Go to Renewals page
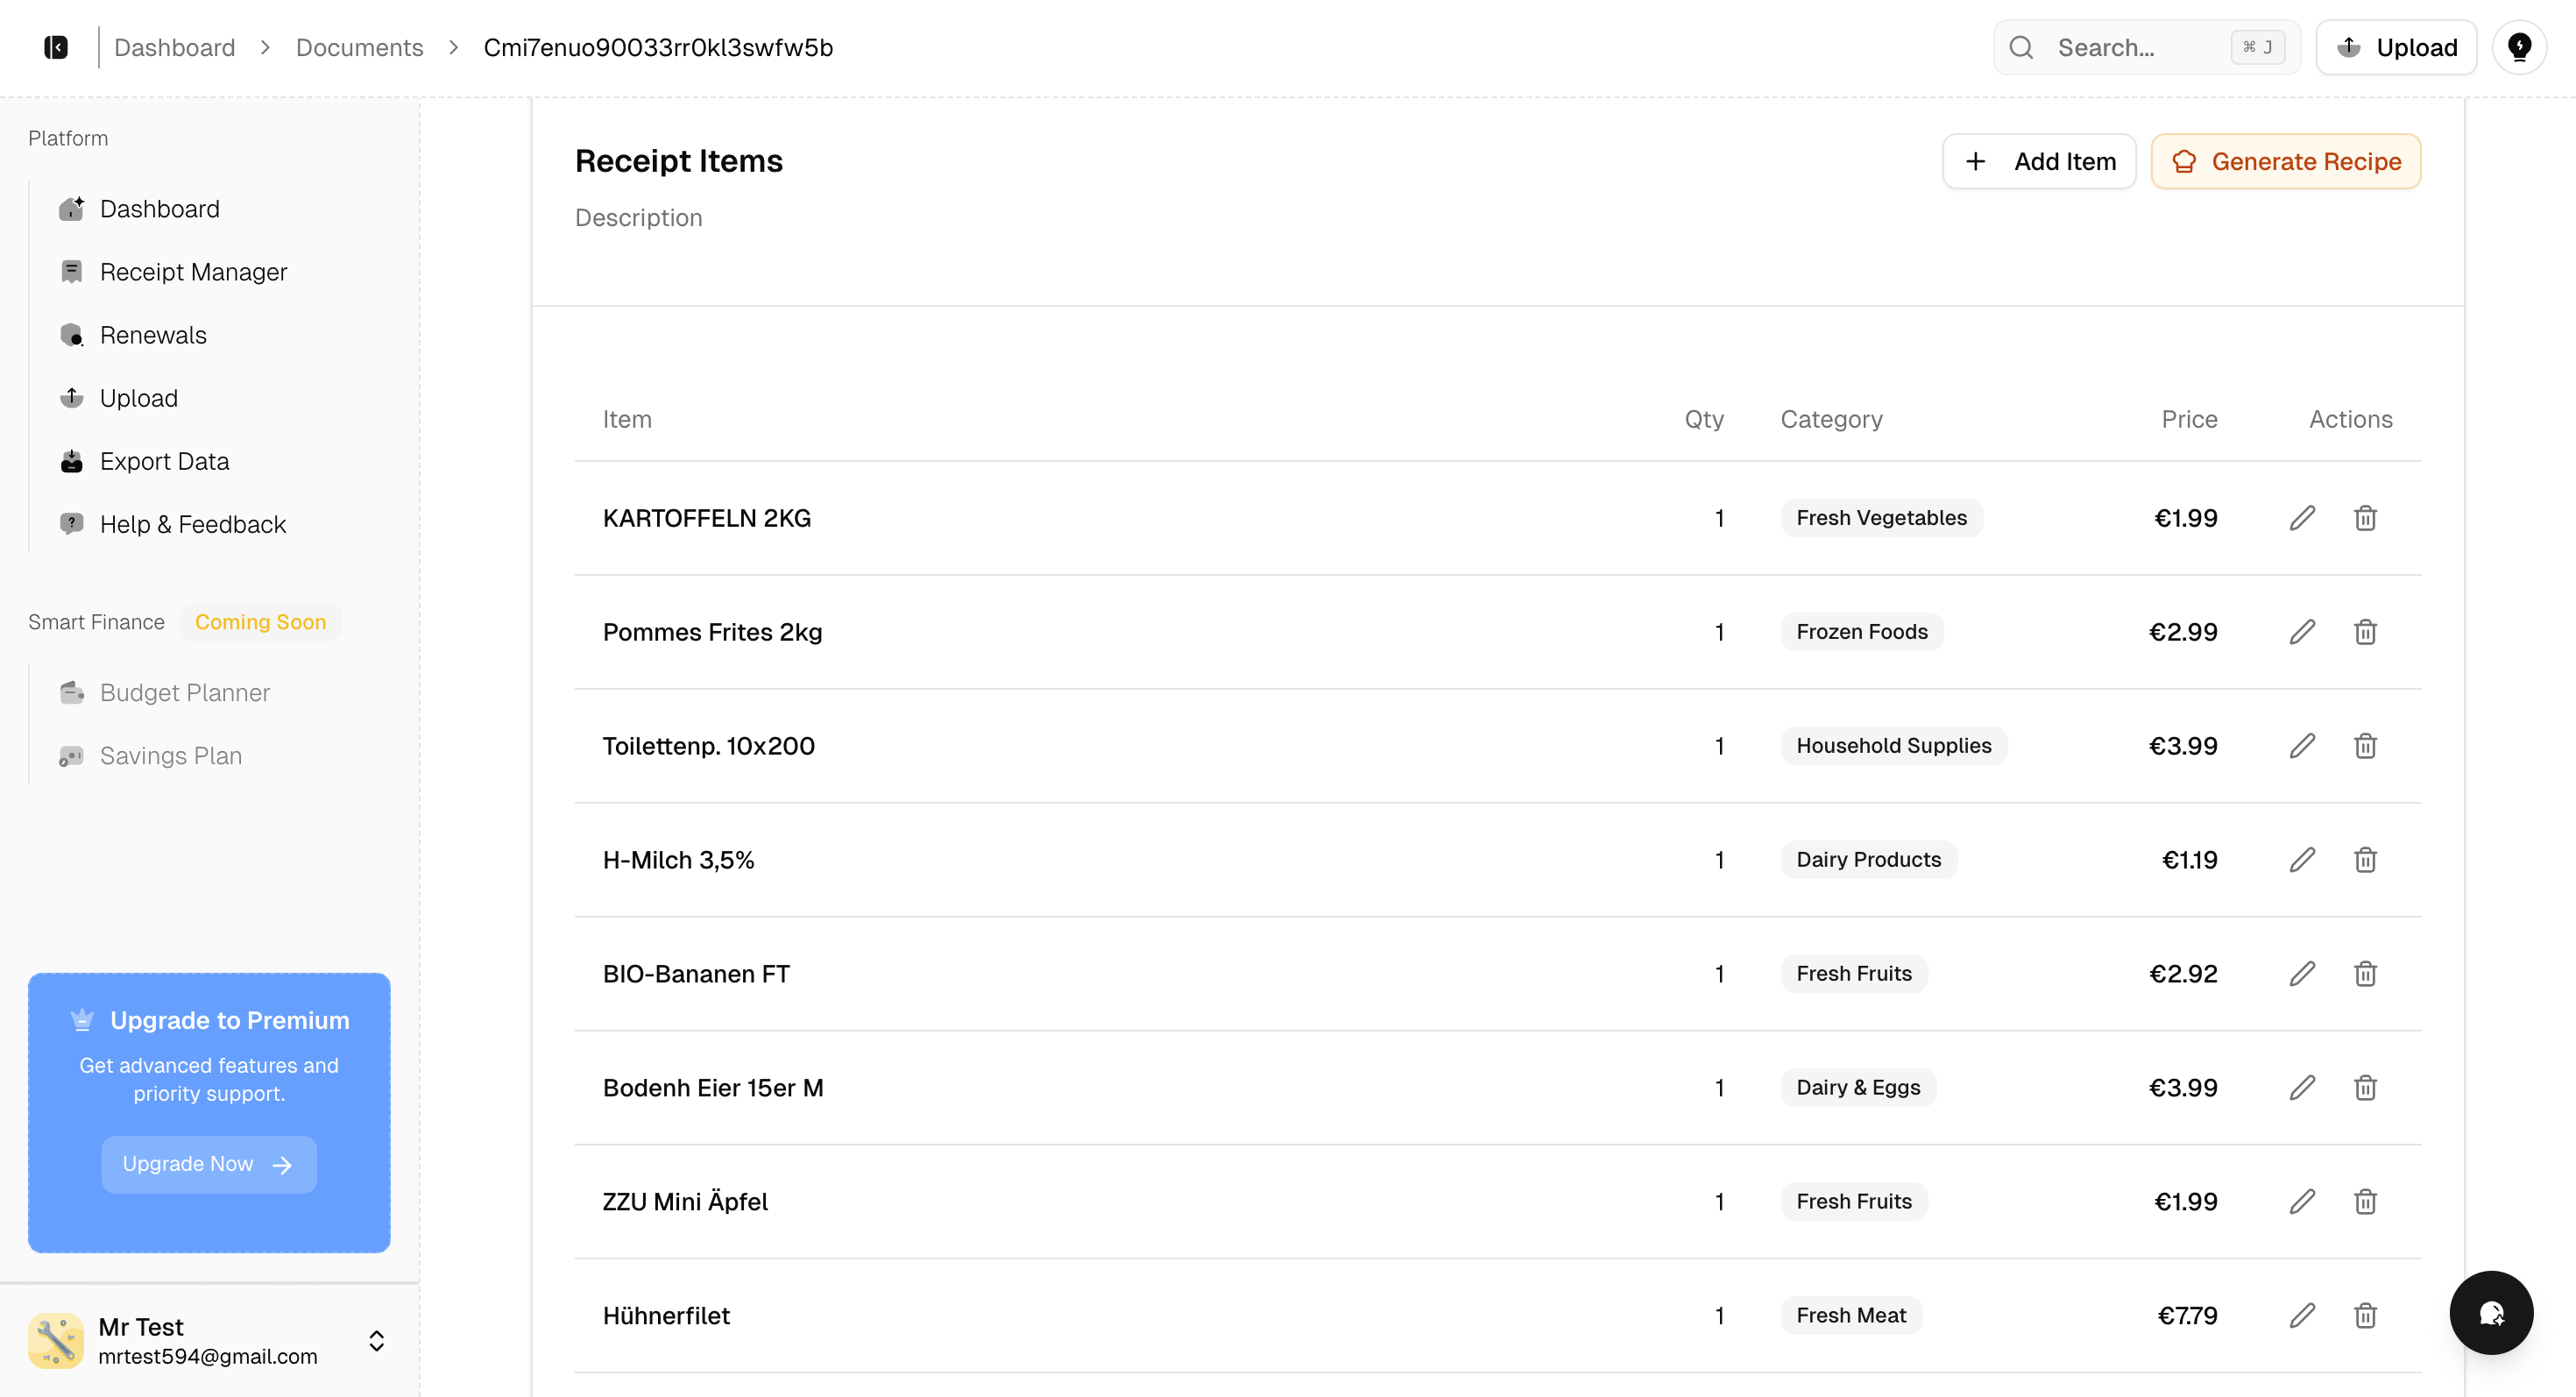2576x1397 pixels. pyautogui.click(x=153, y=335)
